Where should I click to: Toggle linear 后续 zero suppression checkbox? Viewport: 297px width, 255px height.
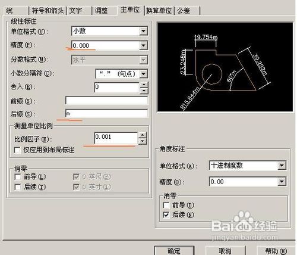(18, 186)
